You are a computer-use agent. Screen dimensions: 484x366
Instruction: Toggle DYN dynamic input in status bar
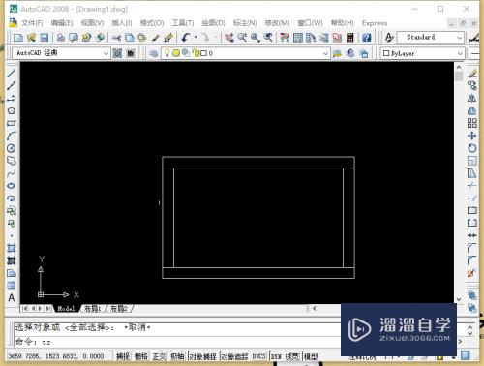(x=276, y=356)
